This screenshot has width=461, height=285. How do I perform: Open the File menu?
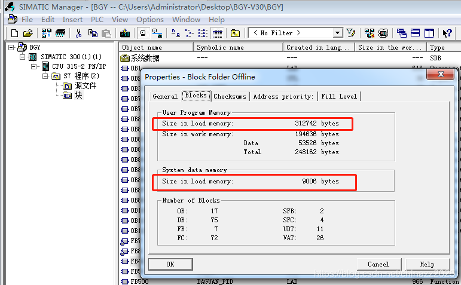click(x=27, y=20)
